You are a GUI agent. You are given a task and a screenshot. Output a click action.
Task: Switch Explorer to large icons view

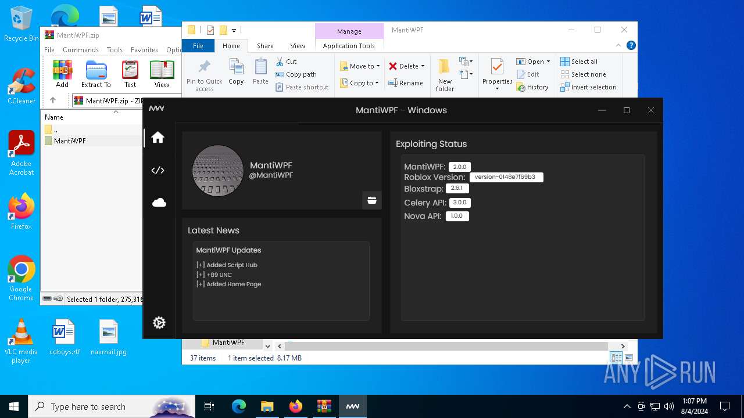click(x=628, y=358)
